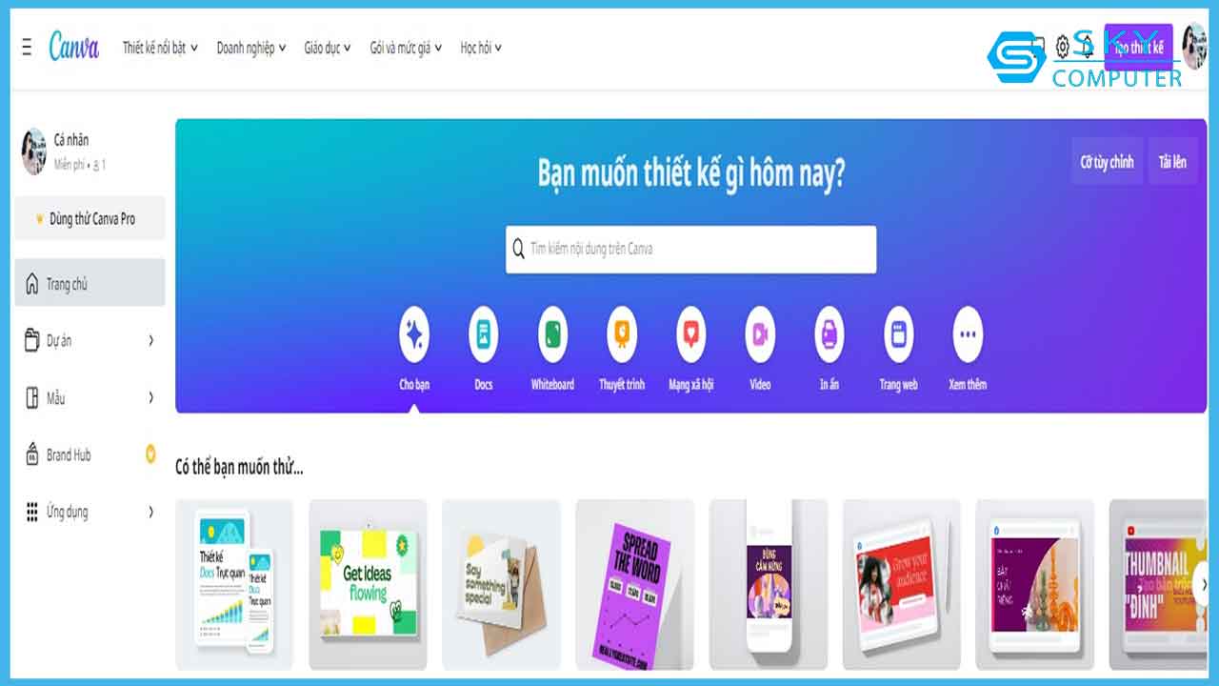Open the In ấn print icon
Screen dimensions: 1219x686
[x=829, y=334]
